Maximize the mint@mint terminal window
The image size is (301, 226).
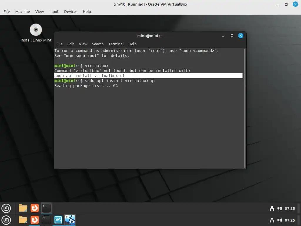(232, 36)
